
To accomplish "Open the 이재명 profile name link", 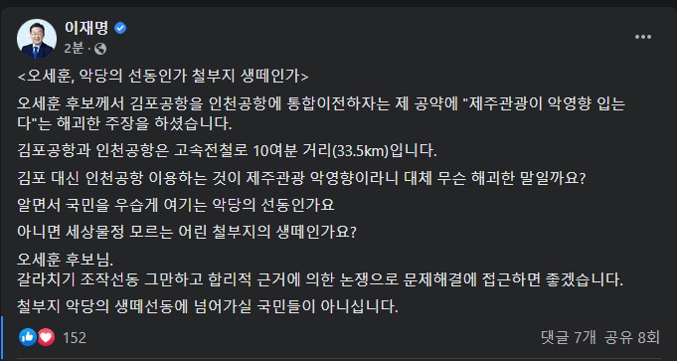I will click(86, 29).
